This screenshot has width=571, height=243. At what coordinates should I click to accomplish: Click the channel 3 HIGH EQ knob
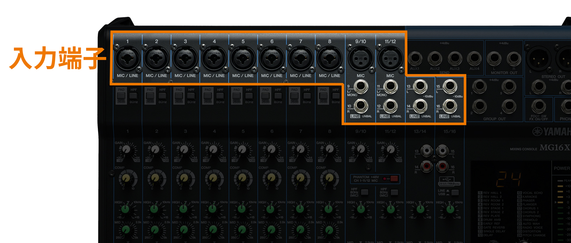pyautogui.click(x=183, y=209)
